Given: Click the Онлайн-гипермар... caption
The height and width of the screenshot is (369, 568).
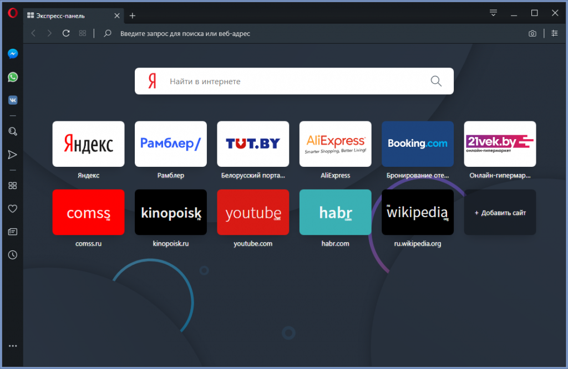Looking at the screenshot, I should point(500,176).
